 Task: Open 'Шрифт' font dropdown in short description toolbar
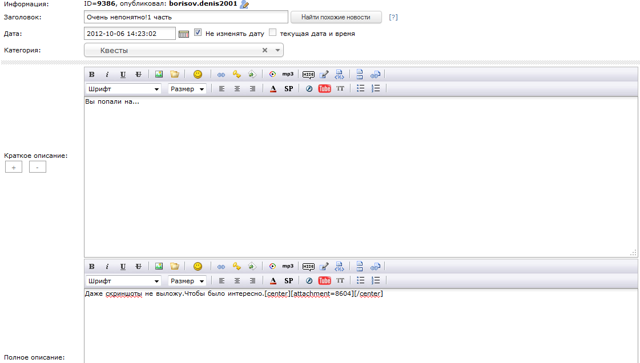point(123,89)
